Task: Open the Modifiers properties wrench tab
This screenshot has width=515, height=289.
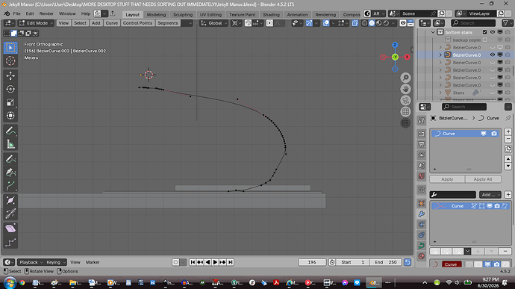Action: (422, 214)
